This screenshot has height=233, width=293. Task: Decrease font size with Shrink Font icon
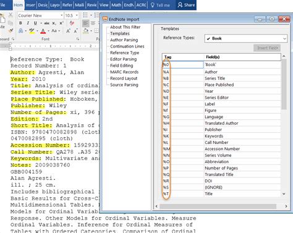coord(75,31)
